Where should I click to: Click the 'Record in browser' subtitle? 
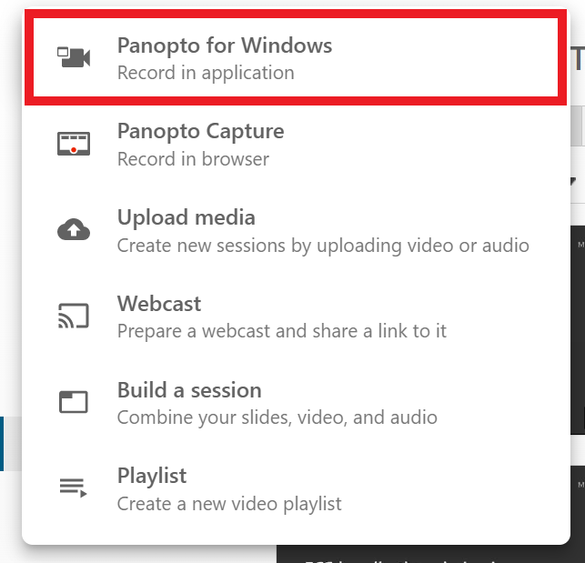point(193,159)
